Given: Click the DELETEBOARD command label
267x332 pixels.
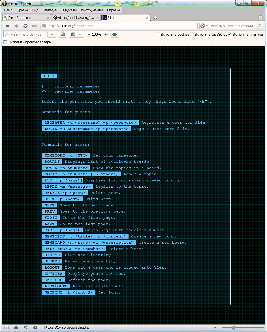Looking at the screenshot, I should tap(74, 249).
